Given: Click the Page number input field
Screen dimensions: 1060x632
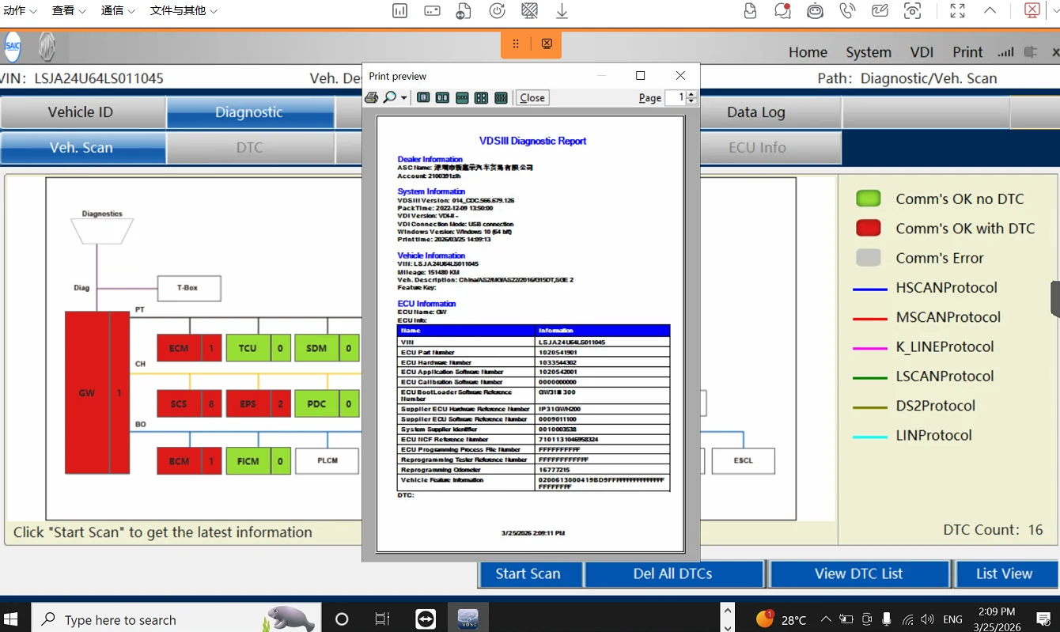Looking at the screenshot, I should [675, 98].
